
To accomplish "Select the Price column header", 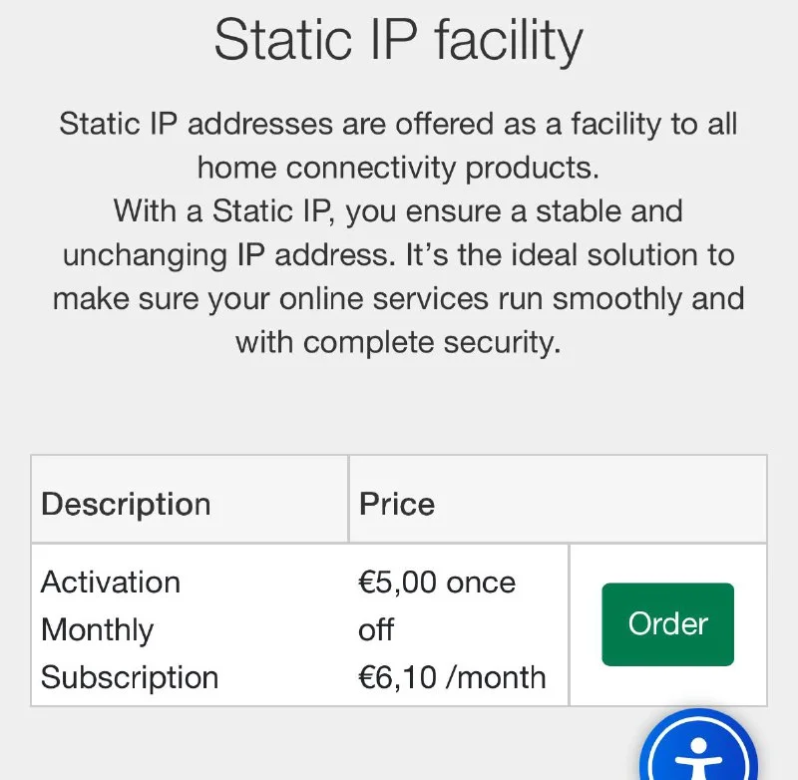I will (x=397, y=504).
